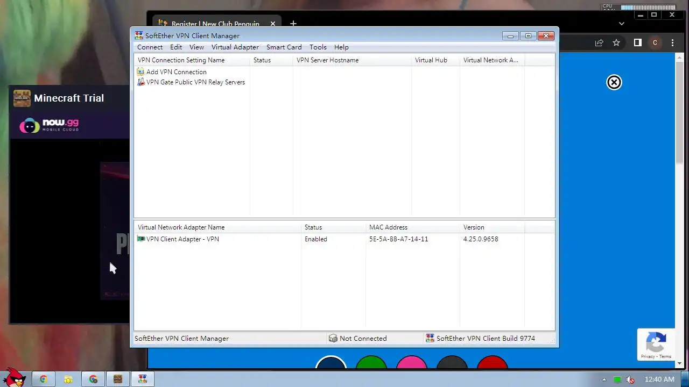Close the Club Penguin browser tab
This screenshot has width=689, height=387.
pyautogui.click(x=273, y=24)
